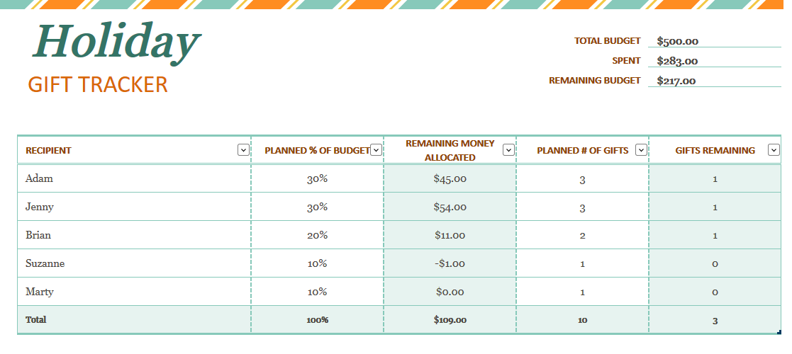Select the GIFT TRACKER subtitle
The image size is (792, 354).
coord(97,84)
